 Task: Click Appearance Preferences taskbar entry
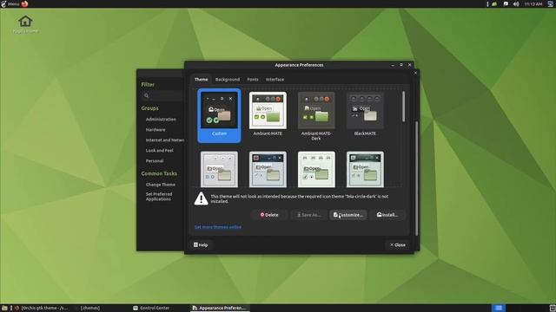pos(220,309)
